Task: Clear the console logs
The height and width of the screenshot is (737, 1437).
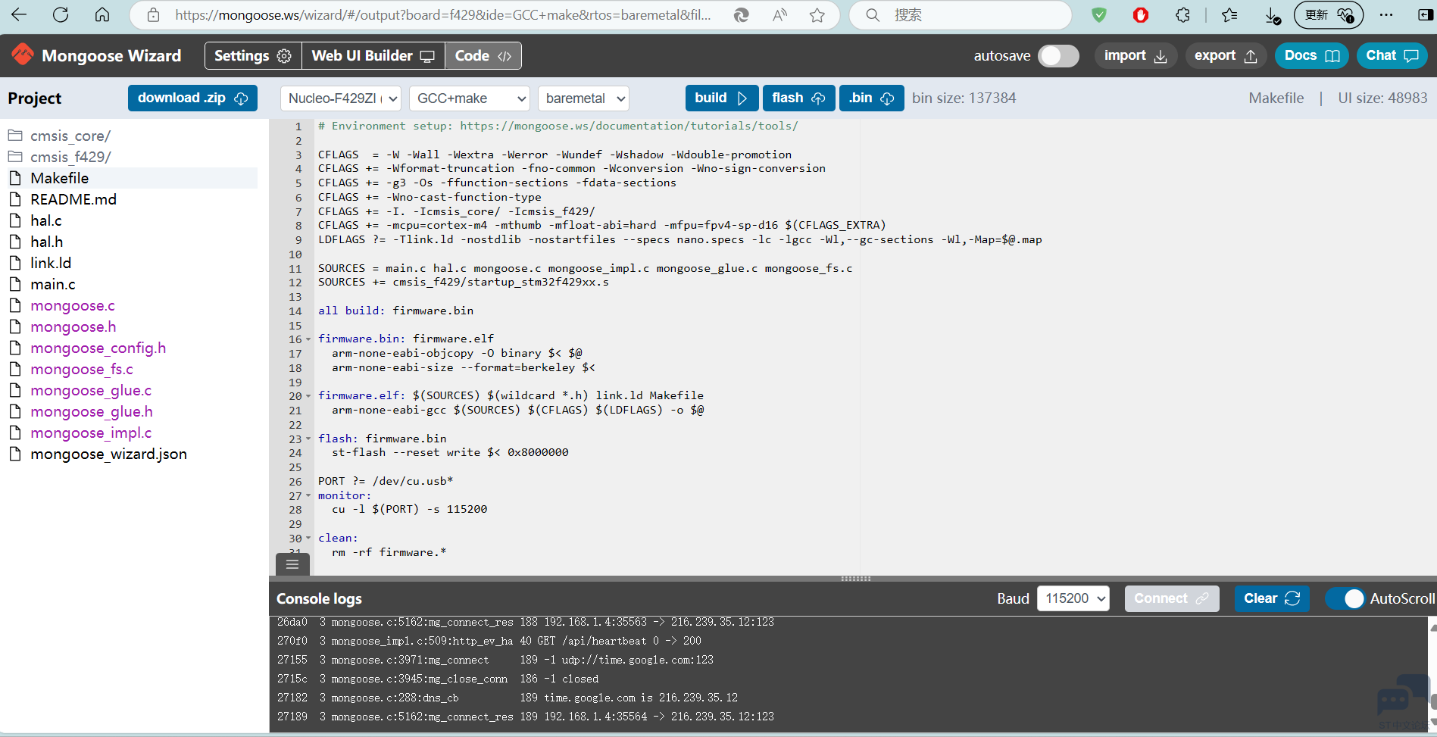Action: click(x=1272, y=598)
